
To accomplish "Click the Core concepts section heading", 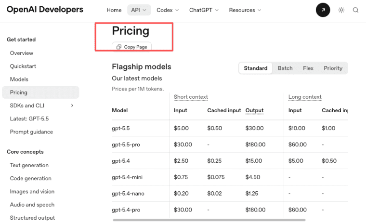I will click(25, 152).
